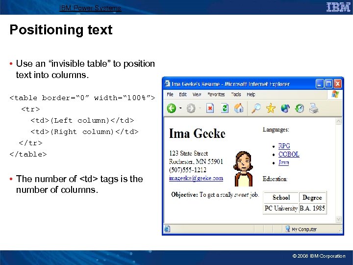Image resolution: width=353 pixels, height=265 pixels.
Task: Click the Ima Geeke heading
Action: (x=197, y=133)
